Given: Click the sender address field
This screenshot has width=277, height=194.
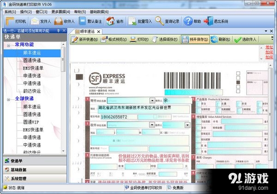Looking at the screenshot, I should tap(144, 109).
